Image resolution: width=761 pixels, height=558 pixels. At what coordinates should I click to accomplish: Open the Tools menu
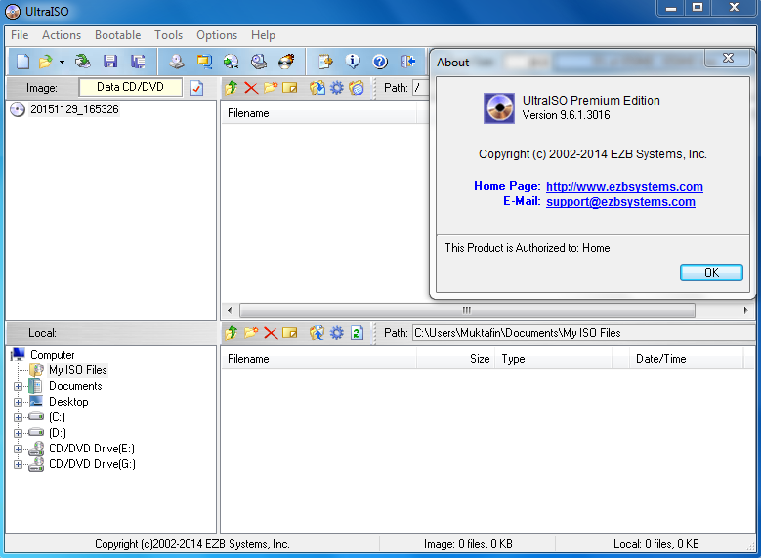coord(168,35)
